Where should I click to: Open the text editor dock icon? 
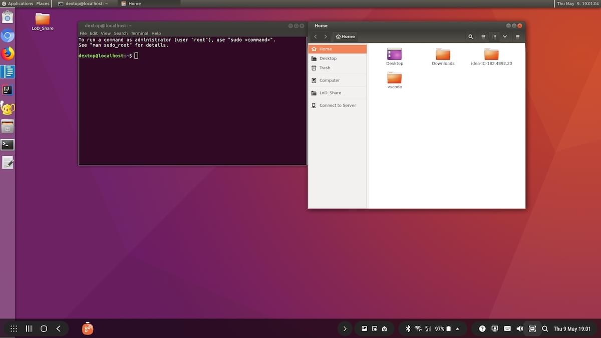click(x=8, y=163)
